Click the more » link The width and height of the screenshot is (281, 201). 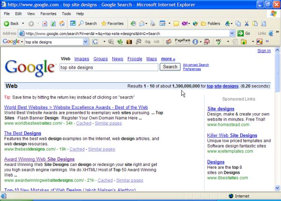pos(168,59)
